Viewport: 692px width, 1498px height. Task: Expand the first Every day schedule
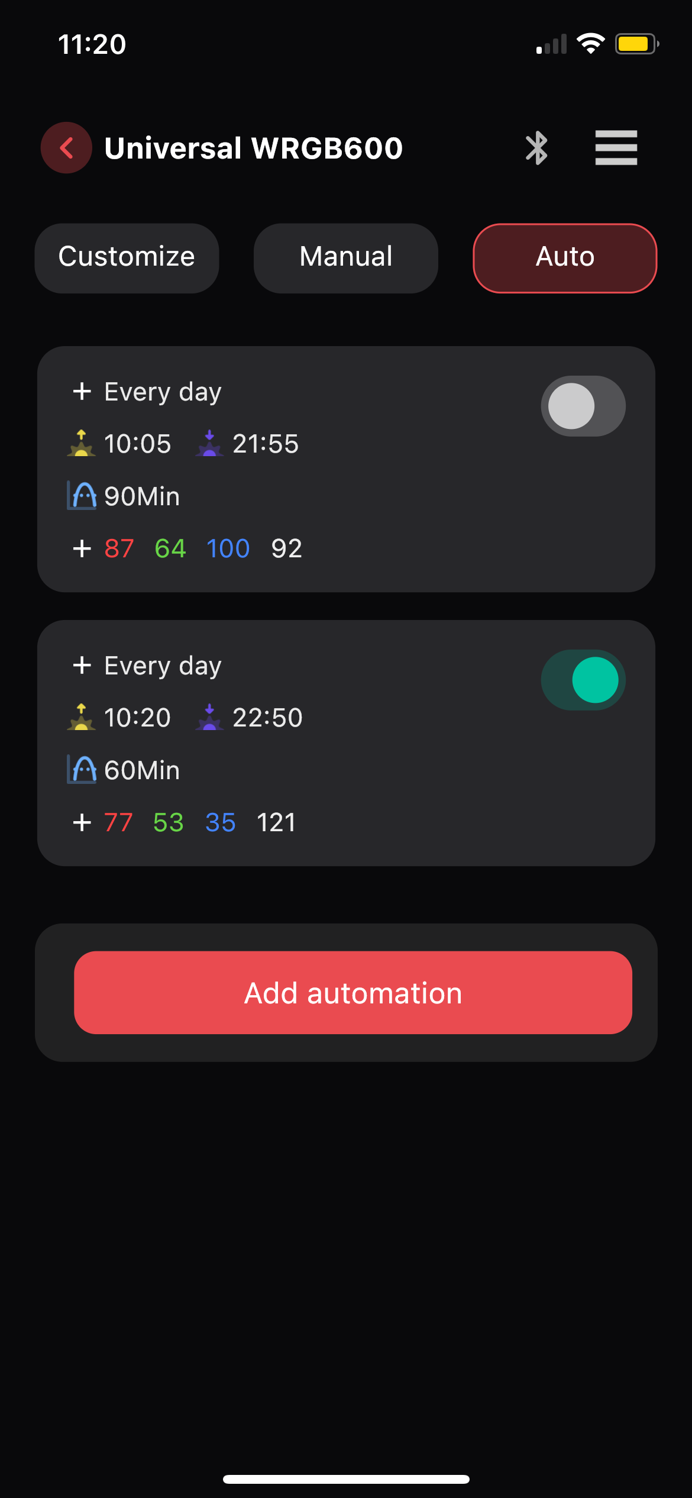pyautogui.click(x=82, y=392)
